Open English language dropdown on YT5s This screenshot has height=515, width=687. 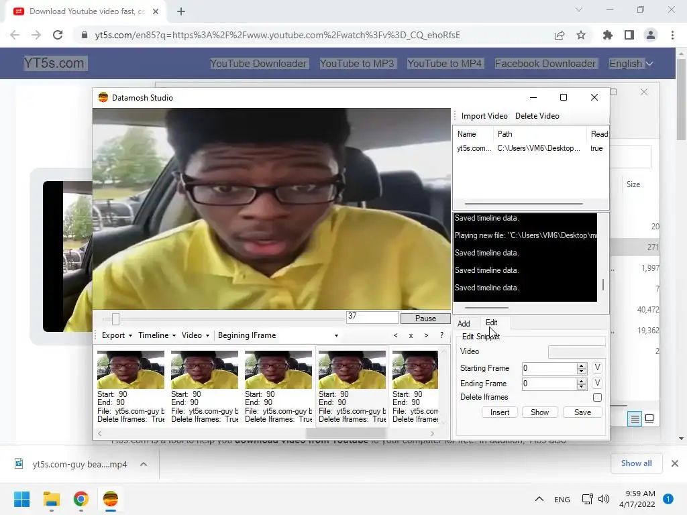[631, 64]
